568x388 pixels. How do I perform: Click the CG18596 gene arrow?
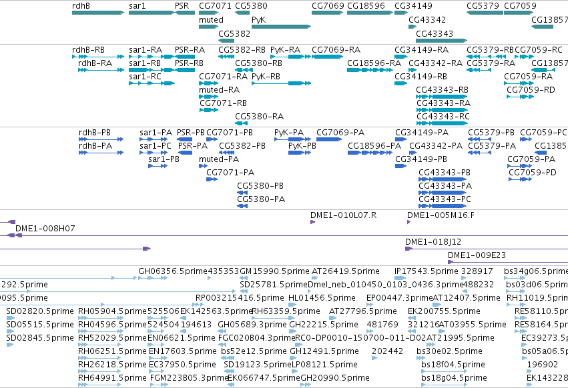[370, 13]
